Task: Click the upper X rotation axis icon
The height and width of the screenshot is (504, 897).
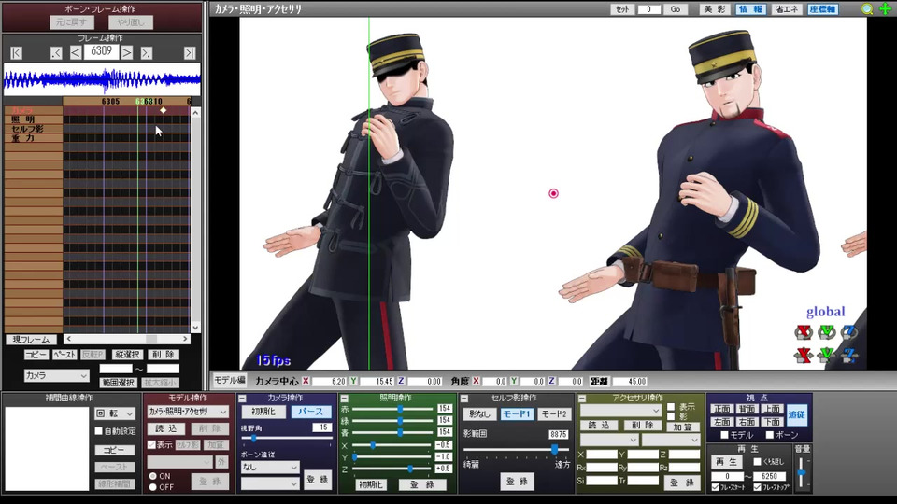Action: [x=804, y=332]
